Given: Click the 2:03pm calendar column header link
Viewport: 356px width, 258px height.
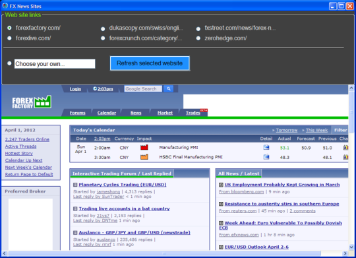Looking at the screenshot, I should [x=102, y=139].
